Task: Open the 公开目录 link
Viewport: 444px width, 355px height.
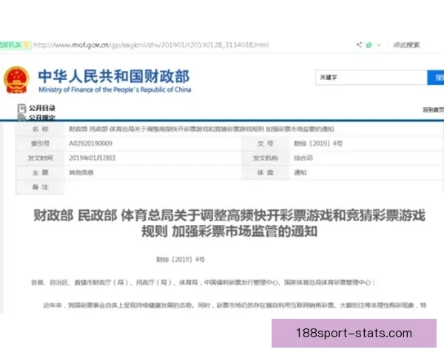Action: [x=42, y=108]
